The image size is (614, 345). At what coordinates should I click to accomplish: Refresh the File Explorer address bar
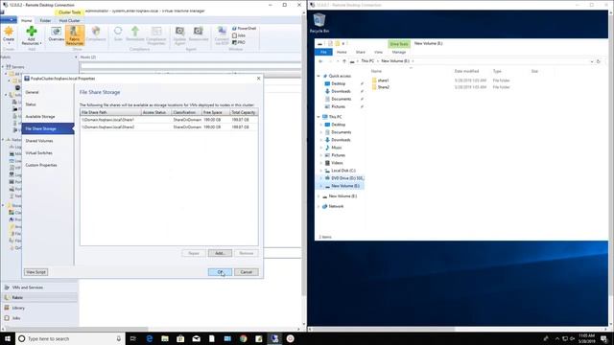[x=598, y=61]
